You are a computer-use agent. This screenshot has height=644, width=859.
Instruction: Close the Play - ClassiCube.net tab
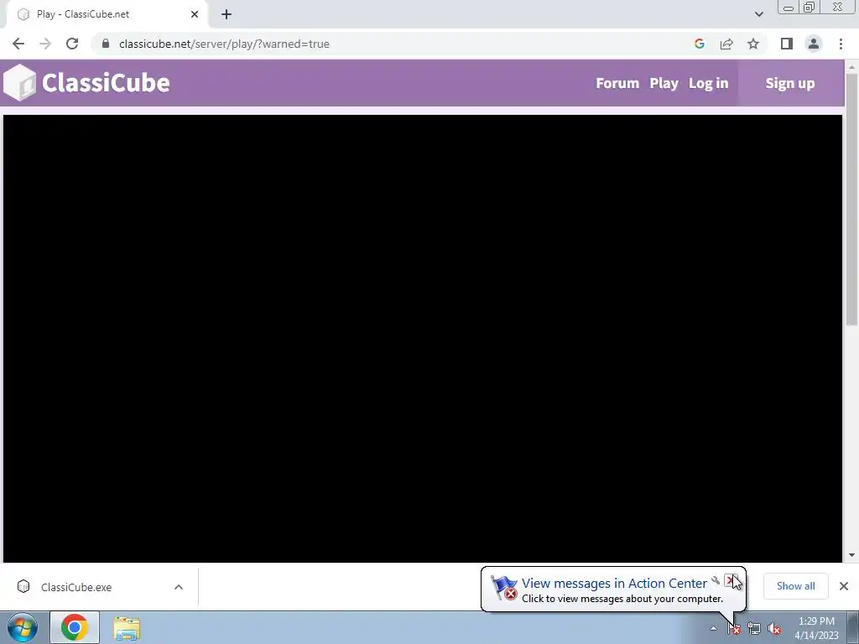(x=195, y=14)
